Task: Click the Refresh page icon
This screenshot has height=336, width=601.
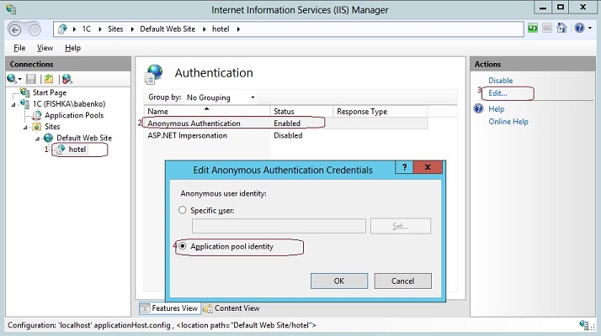Action: [x=533, y=28]
